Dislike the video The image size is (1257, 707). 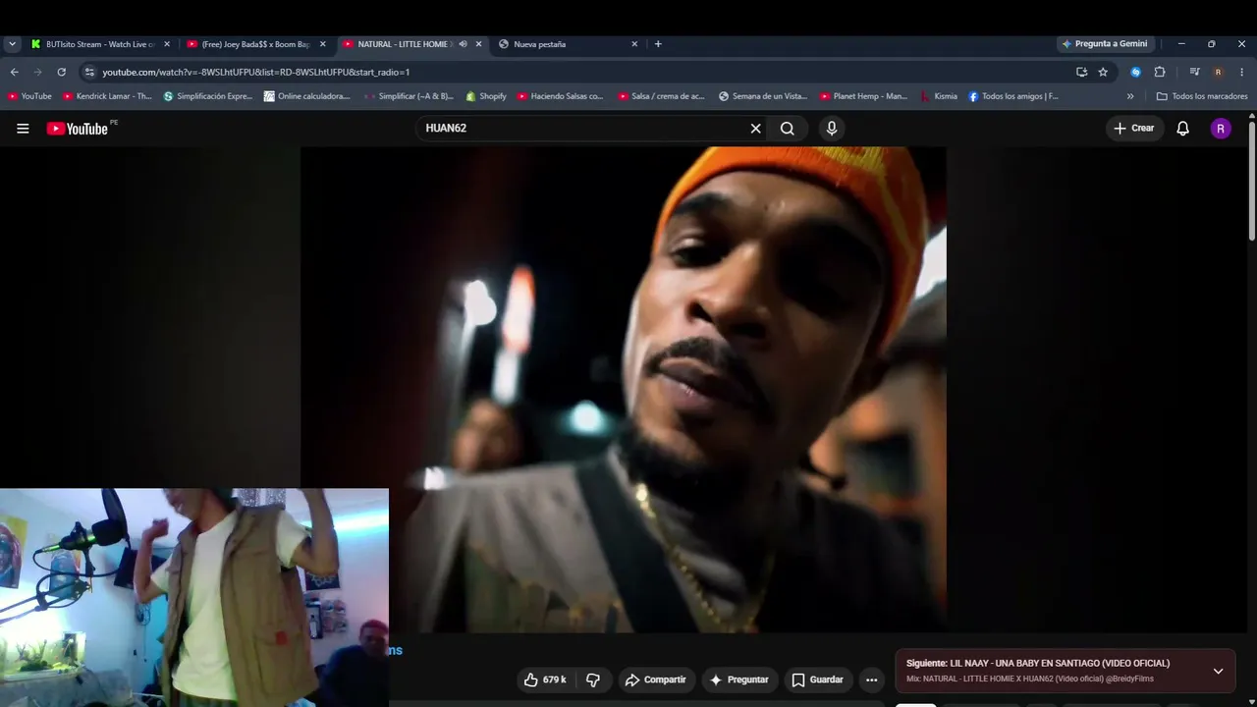coord(593,680)
